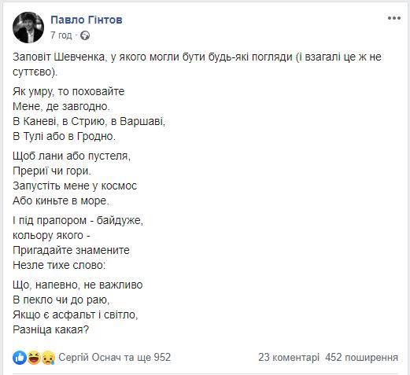View the 452 поширення shares list

[361, 358]
